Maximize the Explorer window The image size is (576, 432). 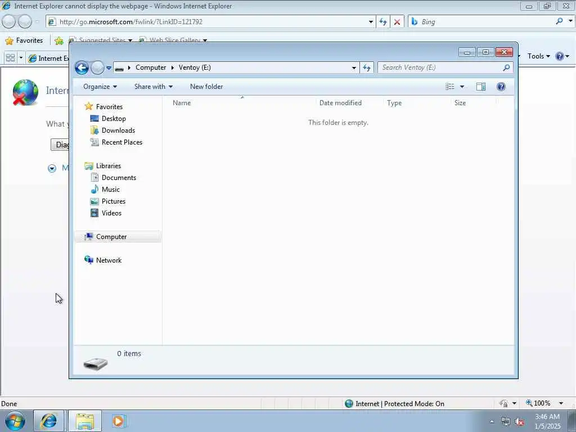point(485,52)
